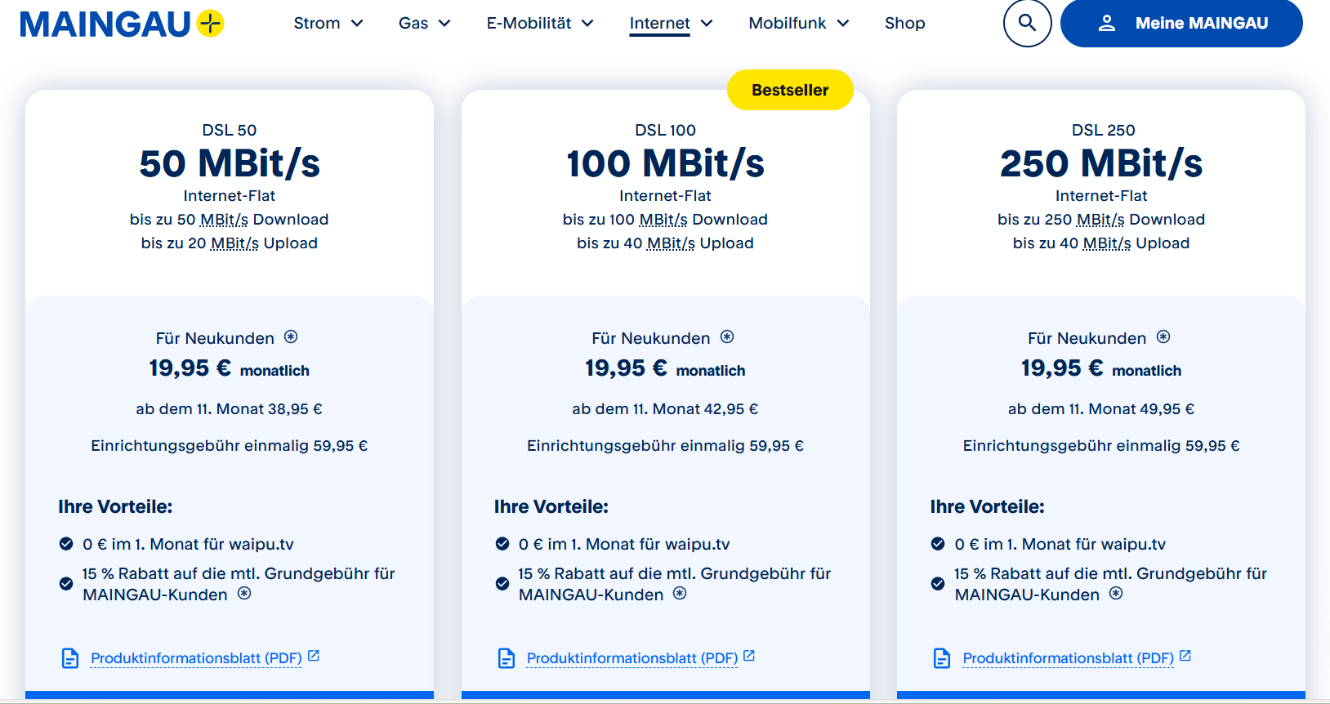Expand the Gas dropdown menu
1330x704 pixels.
click(424, 24)
